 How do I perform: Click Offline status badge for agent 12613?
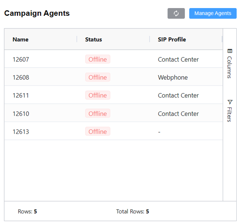click(x=98, y=132)
